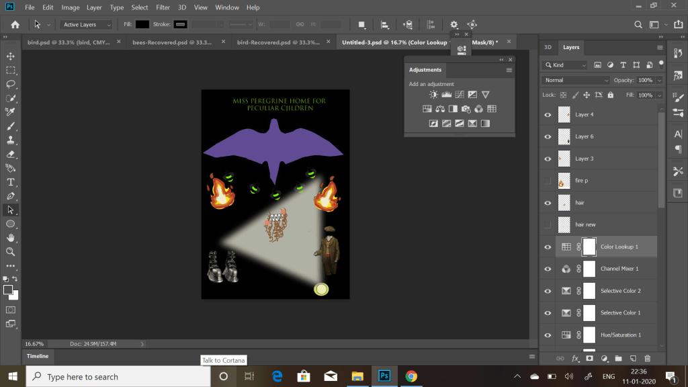Select the Pen tool
This screenshot has height=387, width=688.
(x=11, y=196)
